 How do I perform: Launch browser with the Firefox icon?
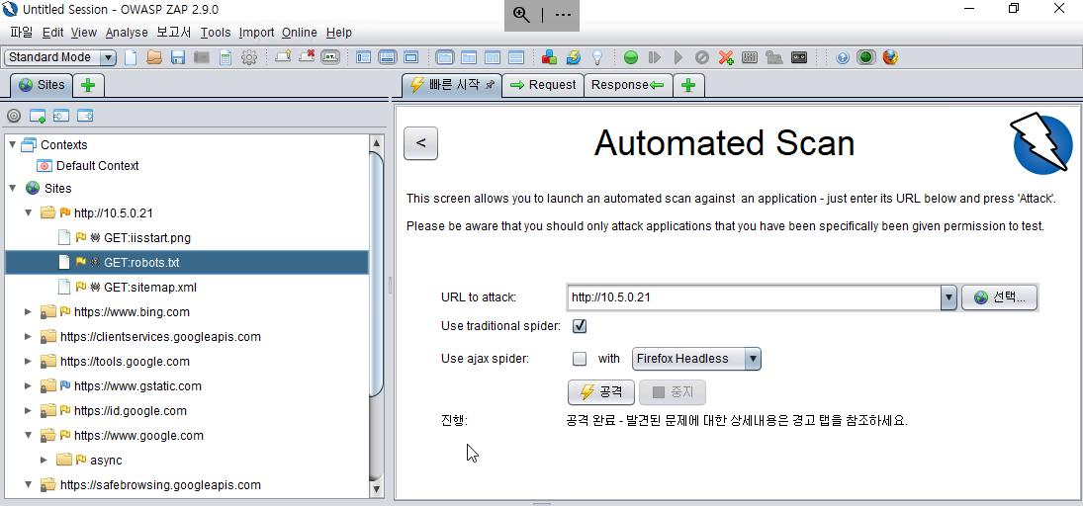coord(890,58)
